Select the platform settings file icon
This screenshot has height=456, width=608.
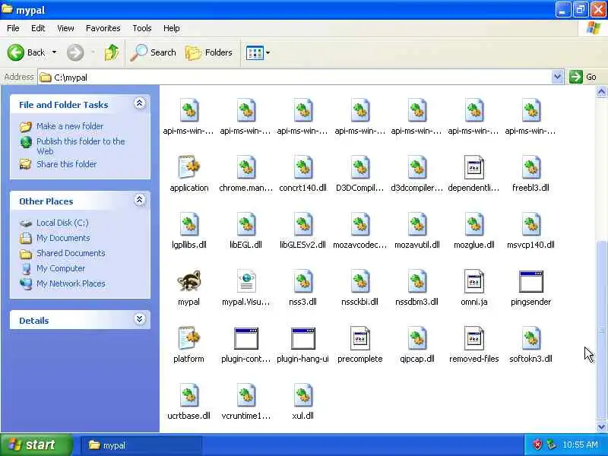[188, 338]
